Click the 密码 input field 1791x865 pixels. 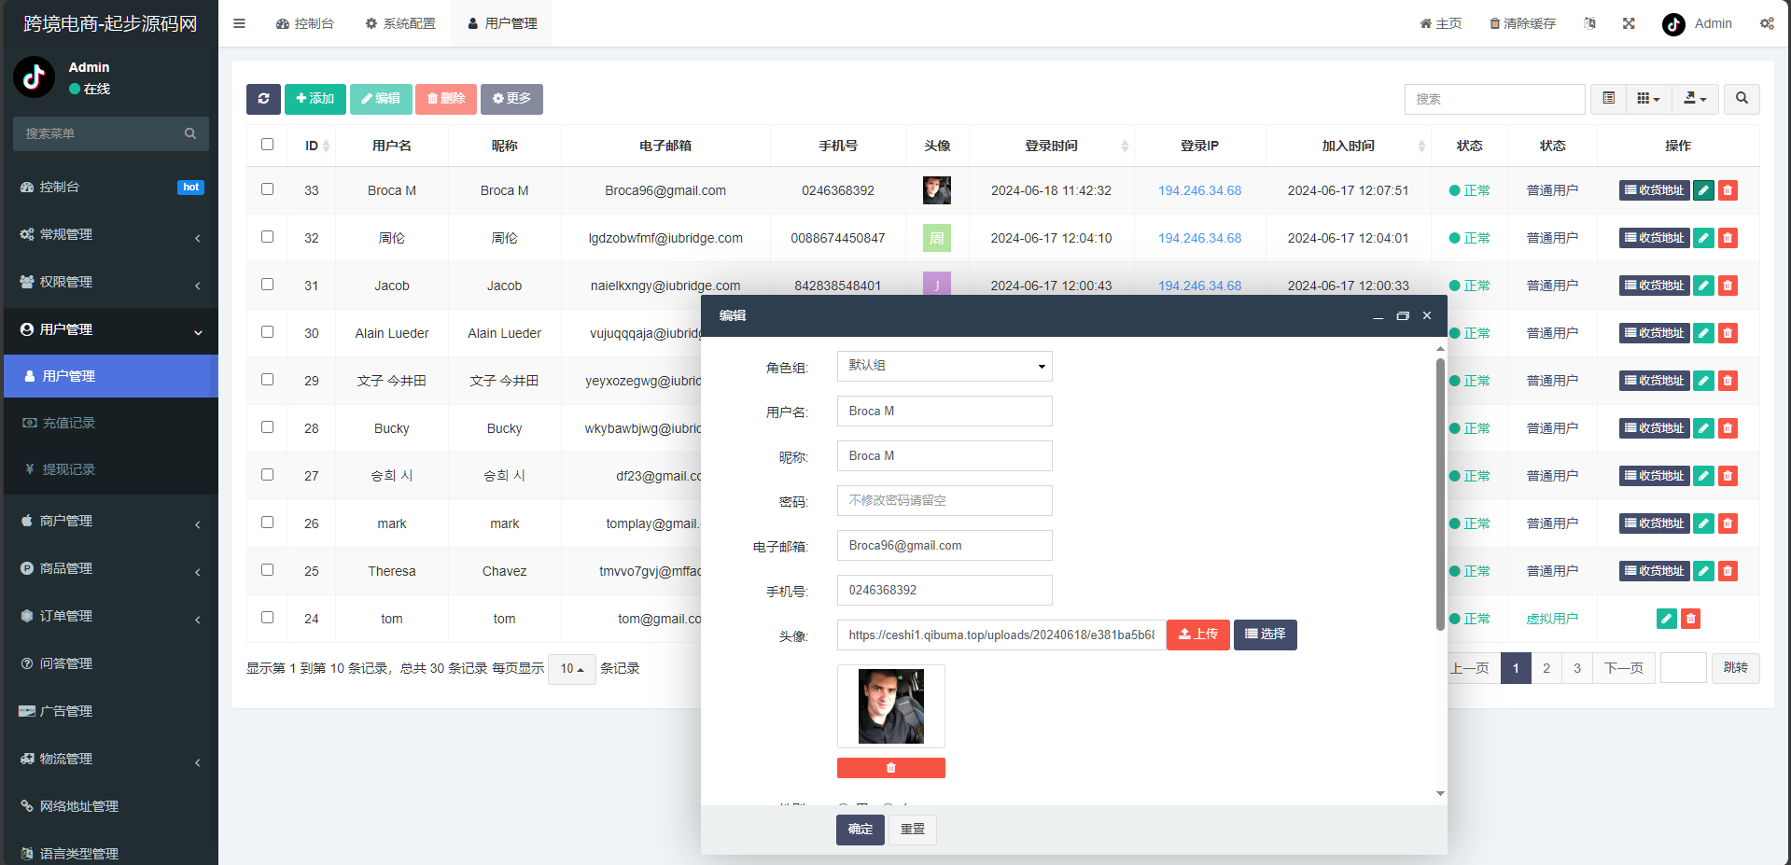point(944,500)
